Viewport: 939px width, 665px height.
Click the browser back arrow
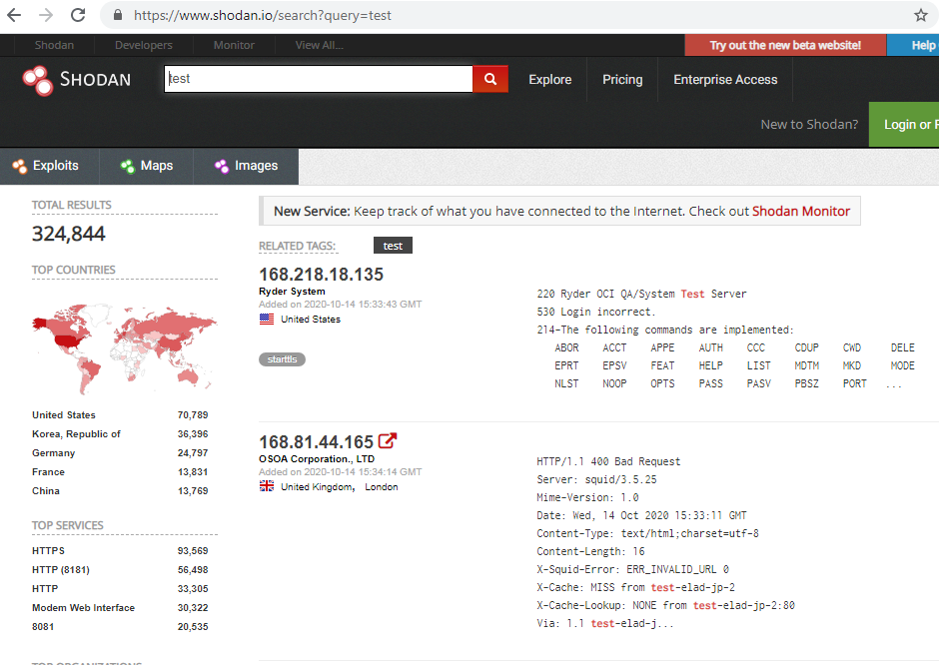click(14, 15)
